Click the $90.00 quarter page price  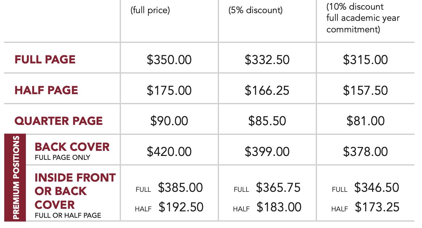tap(169, 121)
